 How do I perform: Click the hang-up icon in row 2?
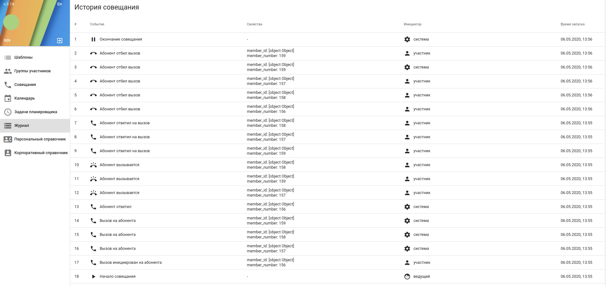click(x=93, y=53)
